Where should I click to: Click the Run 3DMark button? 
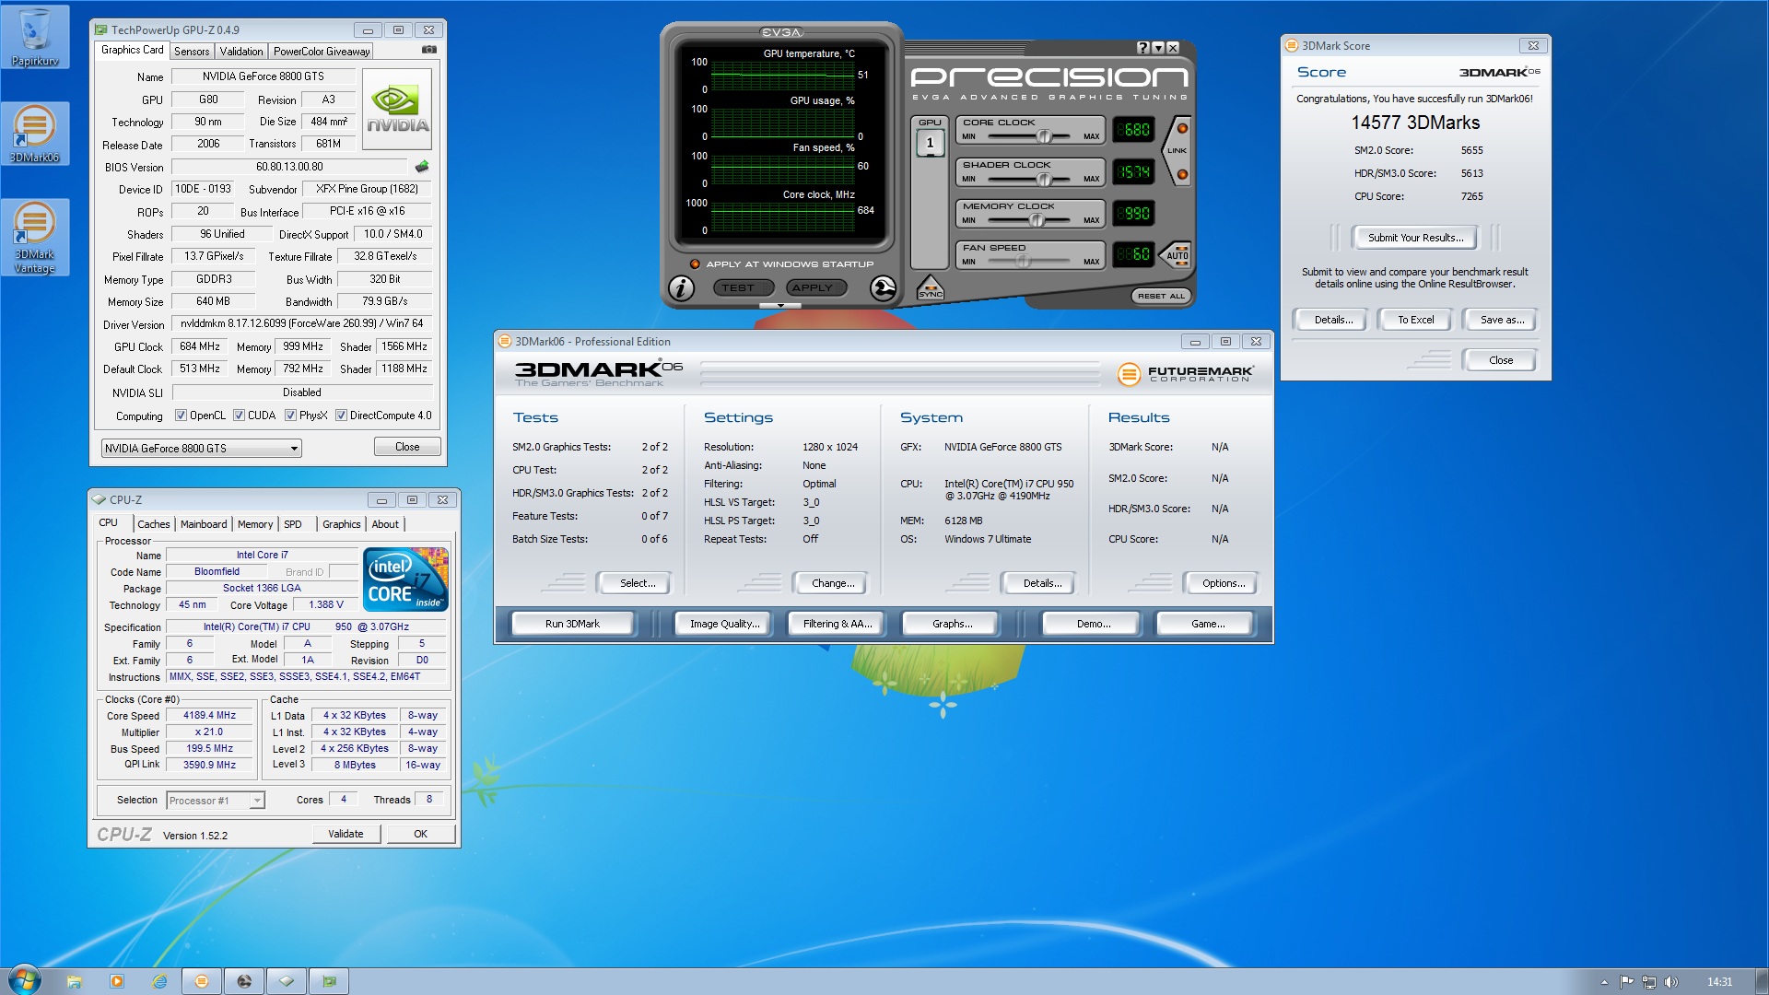pyautogui.click(x=572, y=624)
